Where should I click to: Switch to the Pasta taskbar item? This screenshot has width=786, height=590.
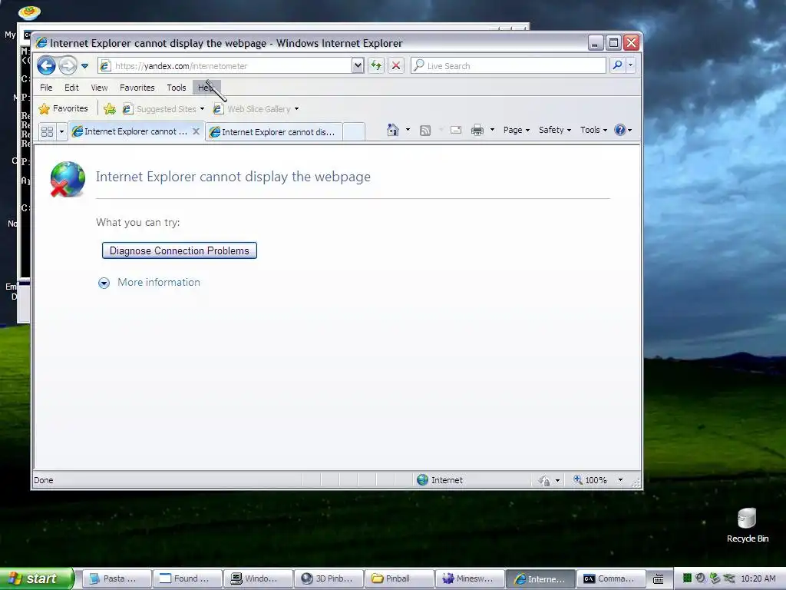117,578
